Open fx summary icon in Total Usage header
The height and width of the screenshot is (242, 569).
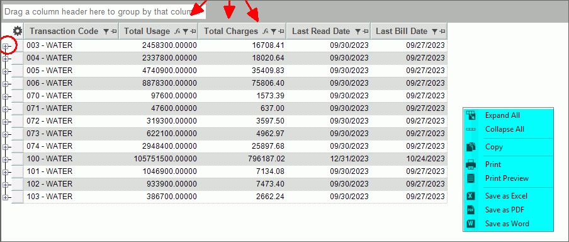(177, 32)
